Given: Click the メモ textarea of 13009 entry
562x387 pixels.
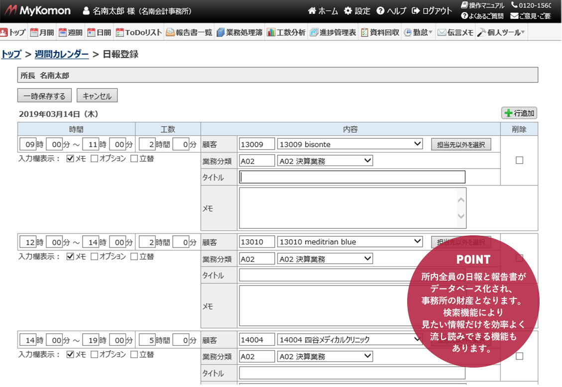Looking at the screenshot, I should click(x=353, y=208).
